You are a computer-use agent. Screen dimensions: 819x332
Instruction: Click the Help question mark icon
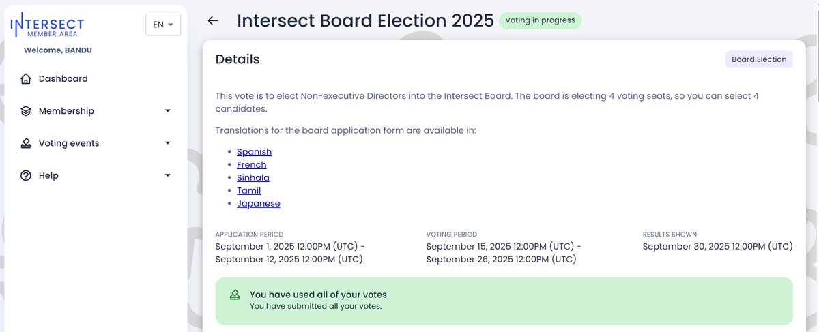point(26,176)
